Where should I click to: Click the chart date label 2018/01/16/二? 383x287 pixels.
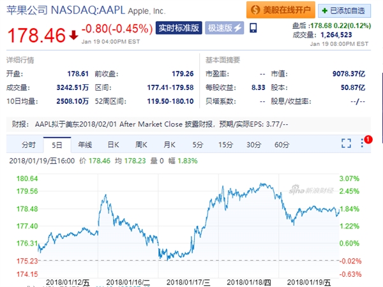(128, 283)
